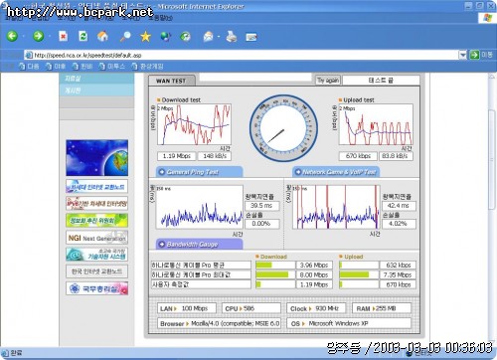Viewport: 497px width, 360px height.
Task: Click the last toolbar icon after Print
Action: (x=251, y=37)
